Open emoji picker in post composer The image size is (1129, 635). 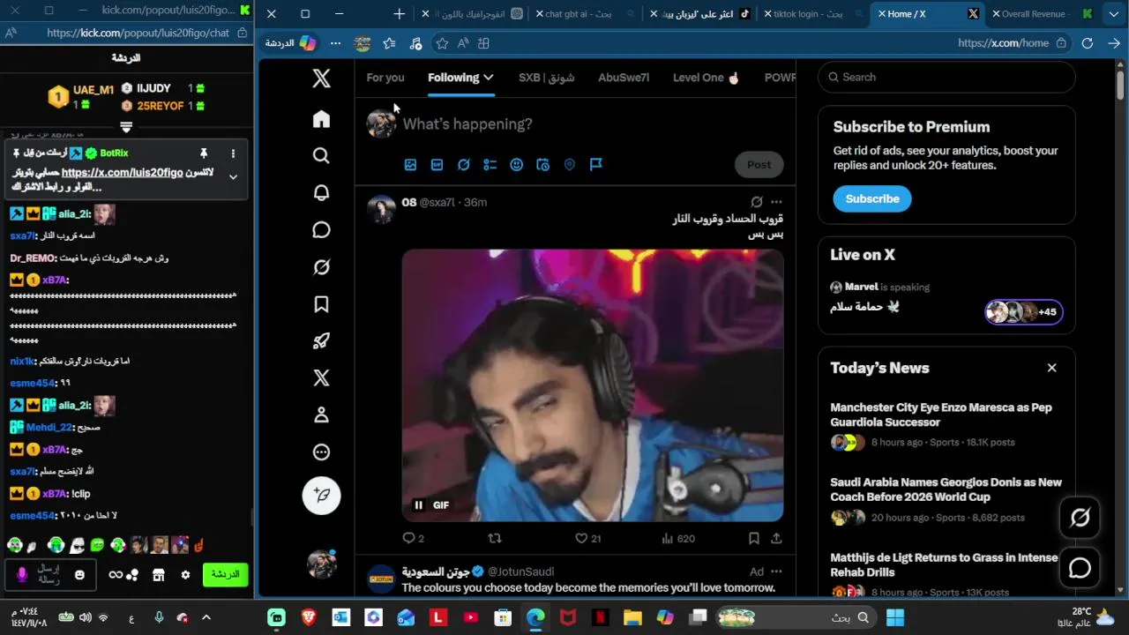(x=516, y=165)
